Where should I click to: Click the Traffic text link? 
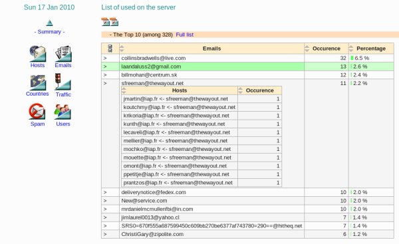point(63,94)
